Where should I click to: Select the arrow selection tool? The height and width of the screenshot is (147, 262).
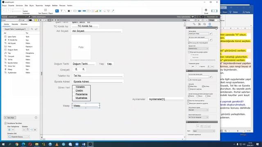pos(57,11)
